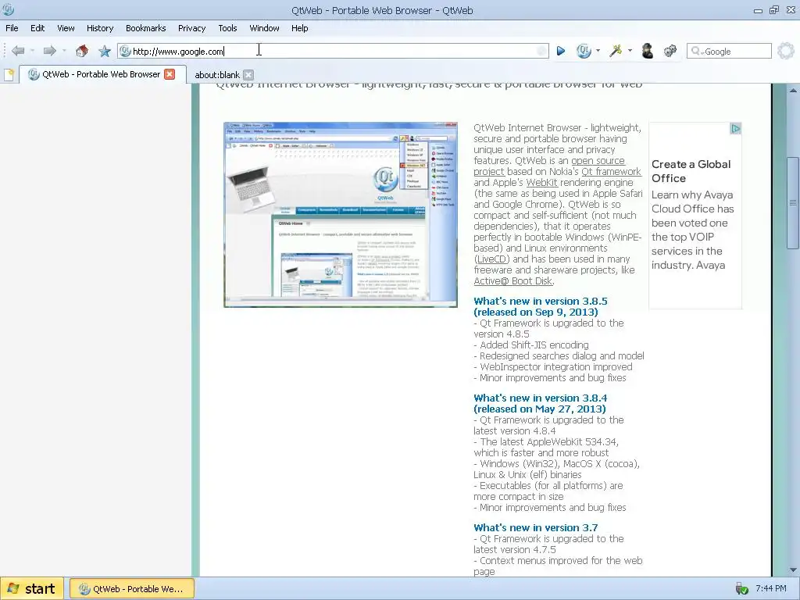Open forward history dropdown arrow
This screenshot has height=600, width=800.
(x=64, y=51)
